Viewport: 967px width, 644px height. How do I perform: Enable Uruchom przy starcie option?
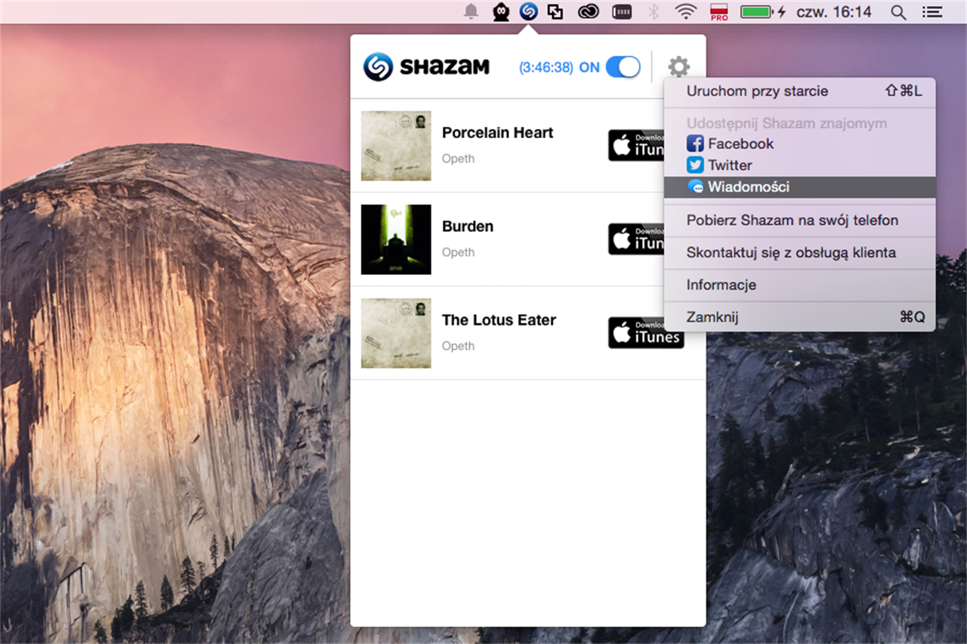(755, 91)
